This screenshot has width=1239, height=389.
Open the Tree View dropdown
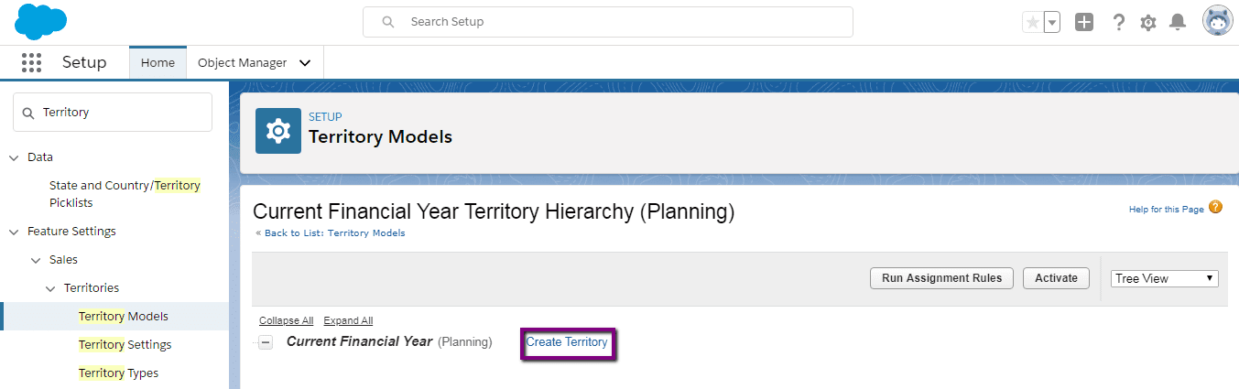(x=1164, y=278)
